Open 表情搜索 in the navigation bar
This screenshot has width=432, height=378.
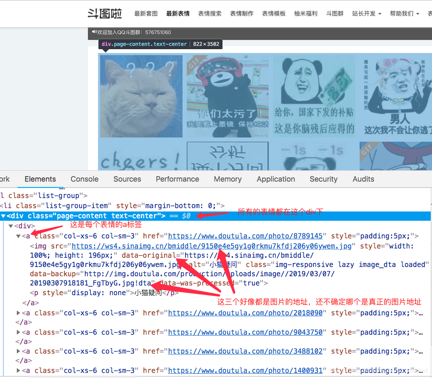coord(209,13)
